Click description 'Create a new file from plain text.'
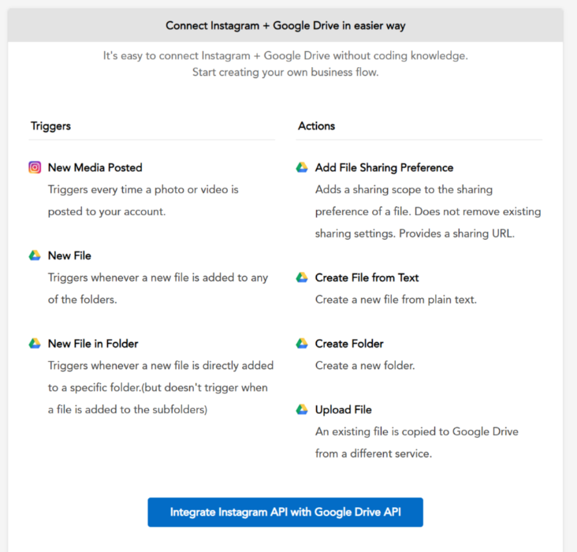 396,300
